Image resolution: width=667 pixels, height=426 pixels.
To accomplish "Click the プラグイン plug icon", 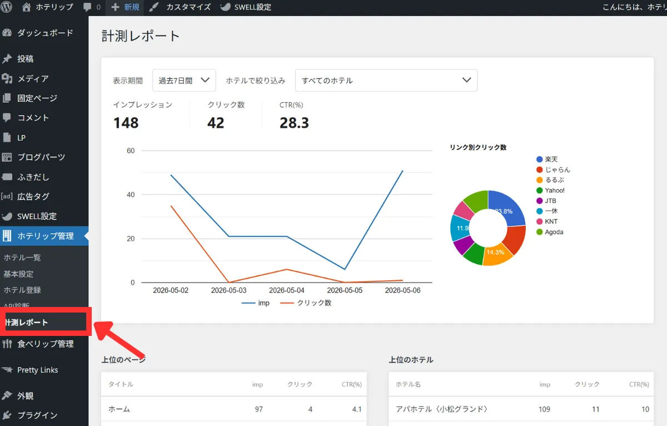I will [x=7, y=415].
